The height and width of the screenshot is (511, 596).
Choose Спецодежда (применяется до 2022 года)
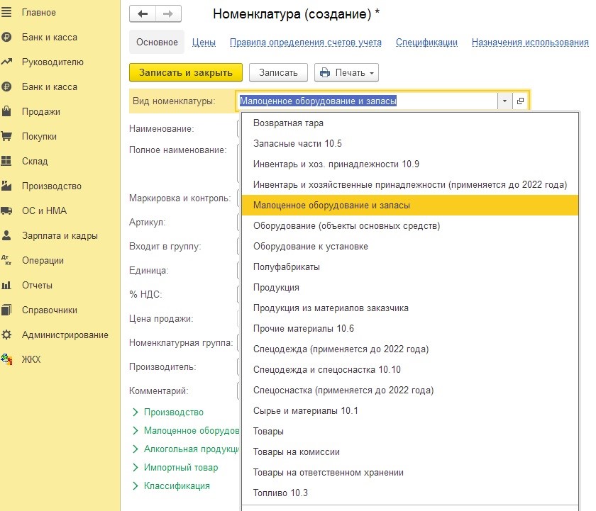(x=410, y=349)
